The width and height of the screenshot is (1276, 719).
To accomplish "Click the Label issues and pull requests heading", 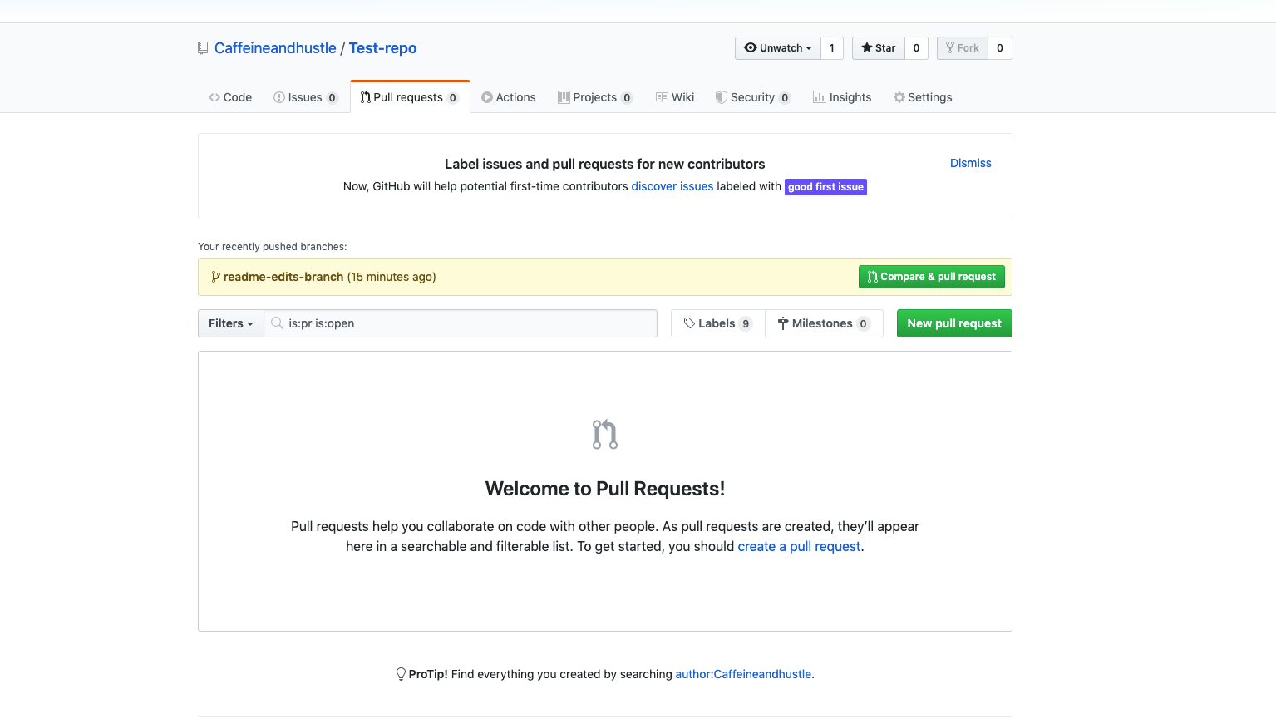I will (605, 164).
